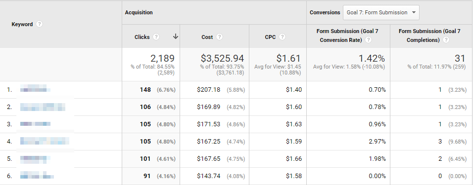Click the $1.66 CPC cell

coord(278,159)
